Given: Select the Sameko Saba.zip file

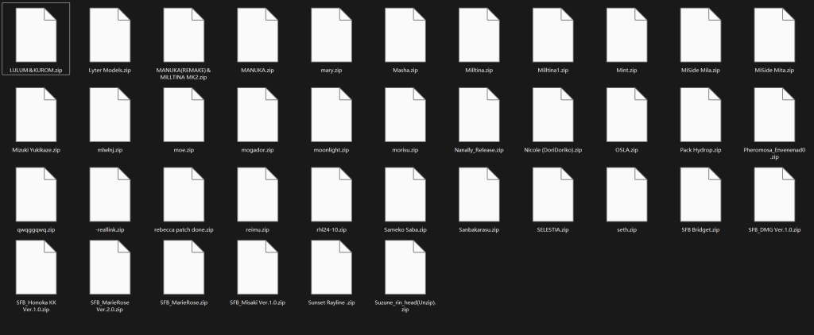Looking at the screenshot, I should tap(405, 194).
